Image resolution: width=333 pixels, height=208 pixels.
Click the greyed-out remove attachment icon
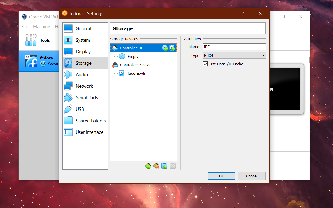(173, 166)
